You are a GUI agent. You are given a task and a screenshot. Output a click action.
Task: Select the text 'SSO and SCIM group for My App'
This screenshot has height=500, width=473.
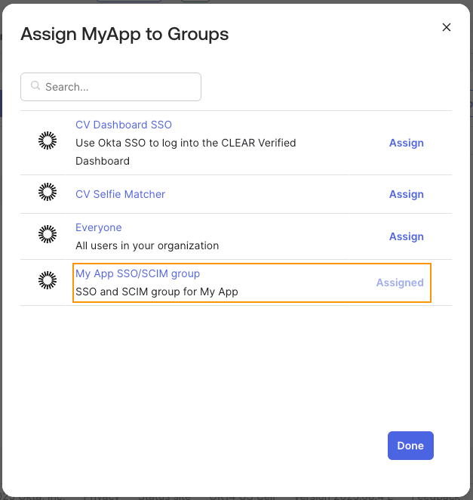(157, 292)
